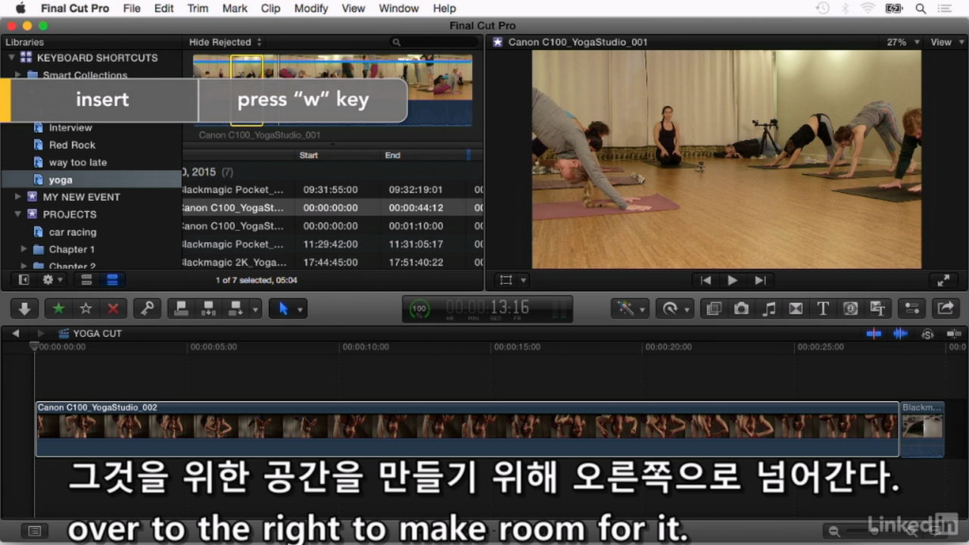Screen dimensions: 969x545
Task: Click the Spotlight search icon
Action: (921, 8)
